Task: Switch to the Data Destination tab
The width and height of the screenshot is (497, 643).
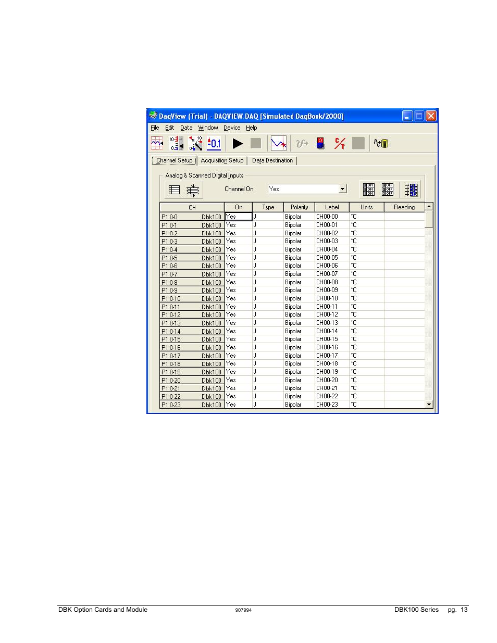Action: [x=272, y=160]
